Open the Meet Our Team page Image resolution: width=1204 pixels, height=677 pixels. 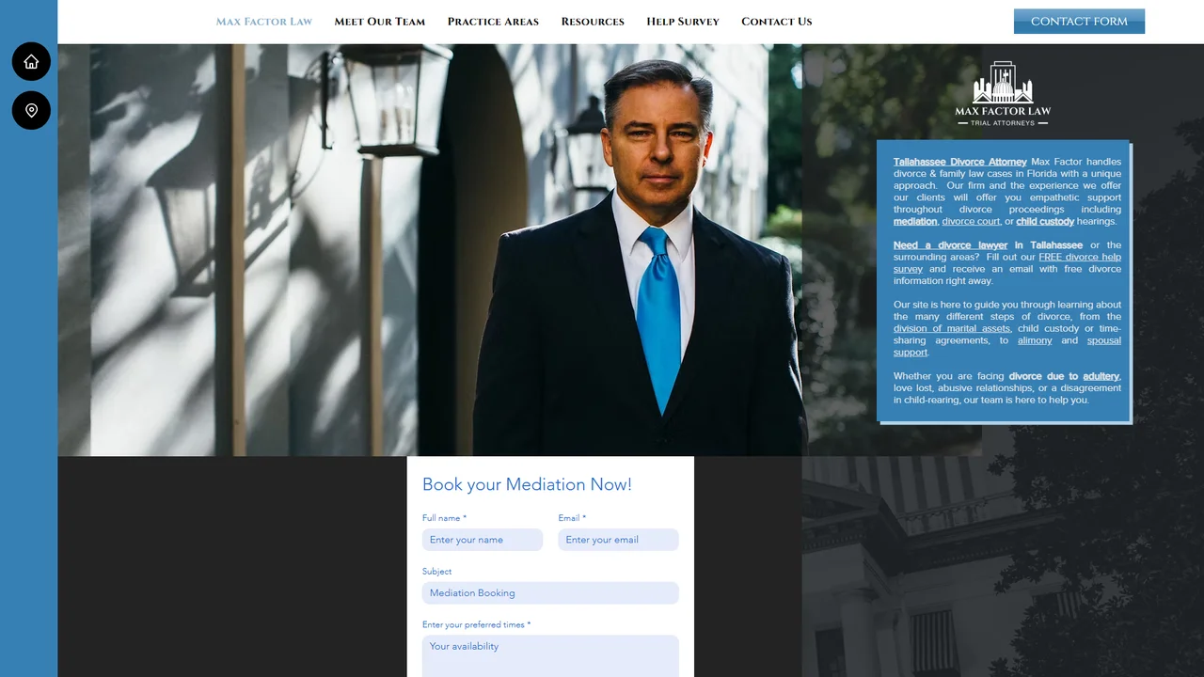tap(380, 22)
